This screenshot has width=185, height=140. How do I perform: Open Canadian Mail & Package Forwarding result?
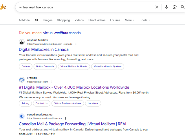tap(75, 124)
